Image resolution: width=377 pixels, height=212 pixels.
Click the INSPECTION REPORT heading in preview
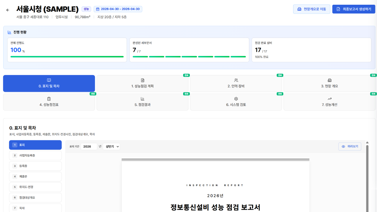pyautogui.click(x=215, y=185)
